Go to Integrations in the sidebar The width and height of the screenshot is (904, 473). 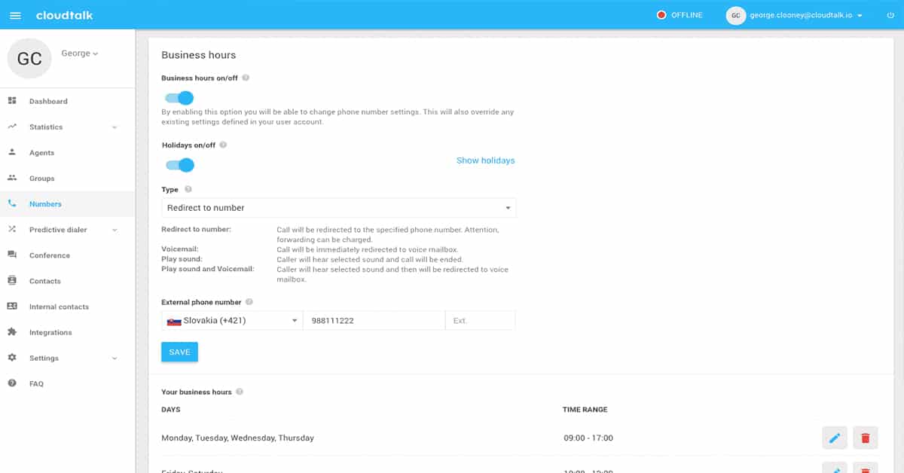coord(50,332)
